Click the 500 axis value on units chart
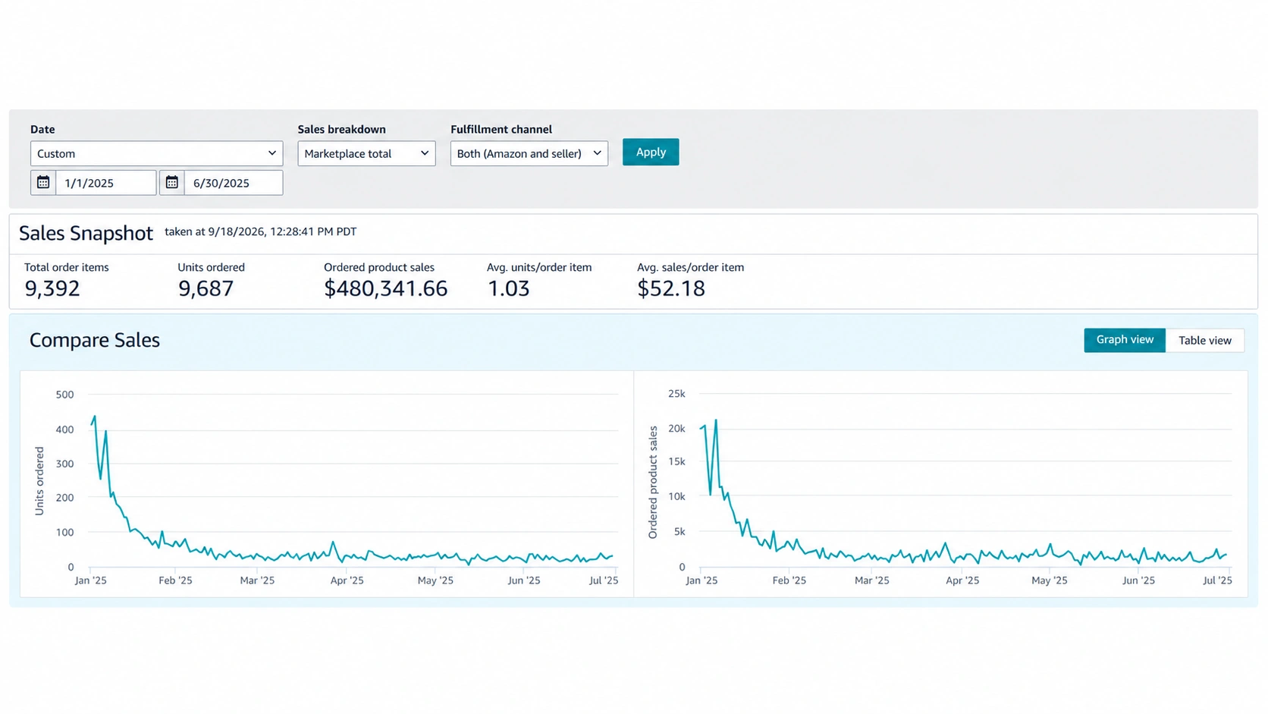 coord(65,395)
